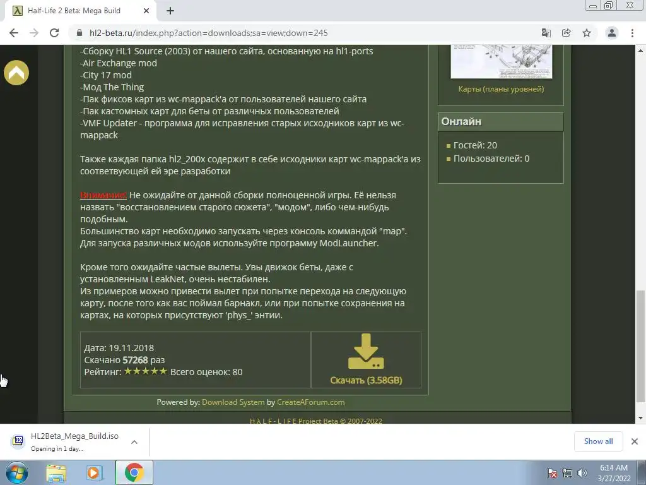Click the share page icon

567,33
